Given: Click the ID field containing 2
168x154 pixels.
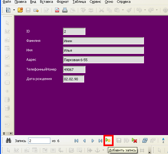Looking at the screenshot, I should (74, 31).
